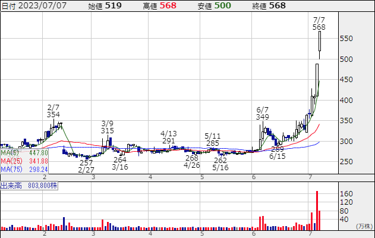
Task: Click the tallest red volume bar in July
Action: pyautogui.click(x=317, y=211)
